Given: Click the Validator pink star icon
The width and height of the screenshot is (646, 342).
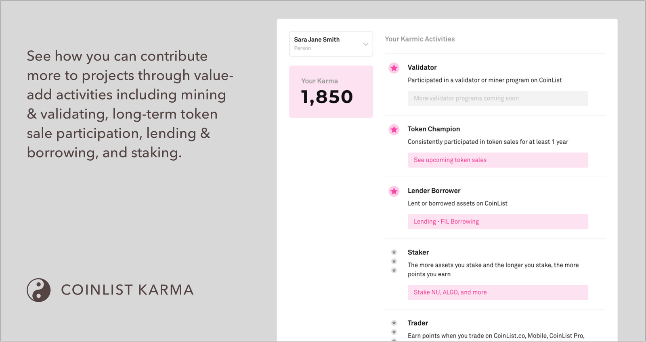Looking at the screenshot, I should click(x=394, y=68).
